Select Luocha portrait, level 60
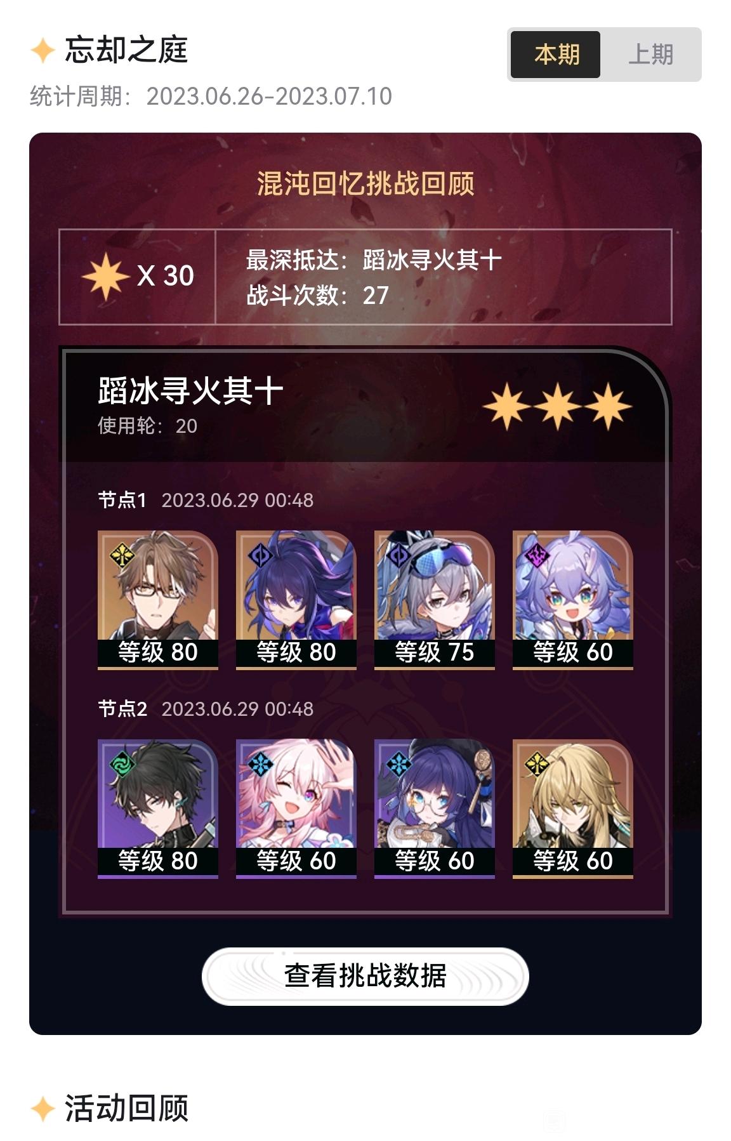The image size is (731, 1141). pos(573,808)
